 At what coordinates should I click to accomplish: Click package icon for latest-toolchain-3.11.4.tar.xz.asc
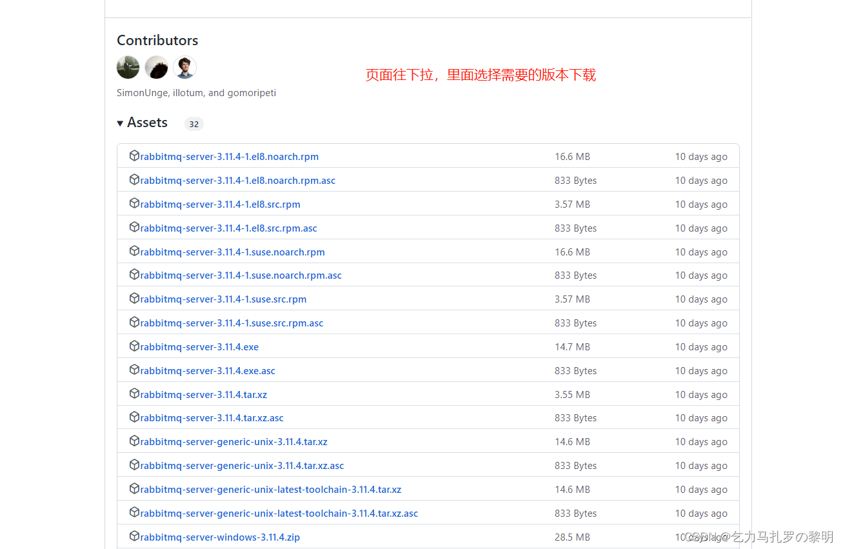point(134,512)
